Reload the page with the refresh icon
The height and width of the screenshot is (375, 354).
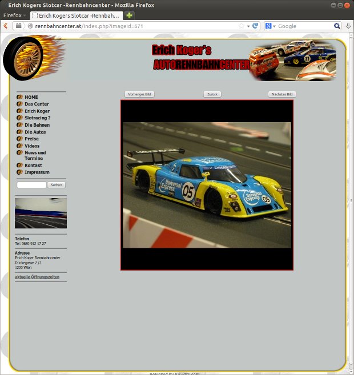pyautogui.click(x=255, y=26)
